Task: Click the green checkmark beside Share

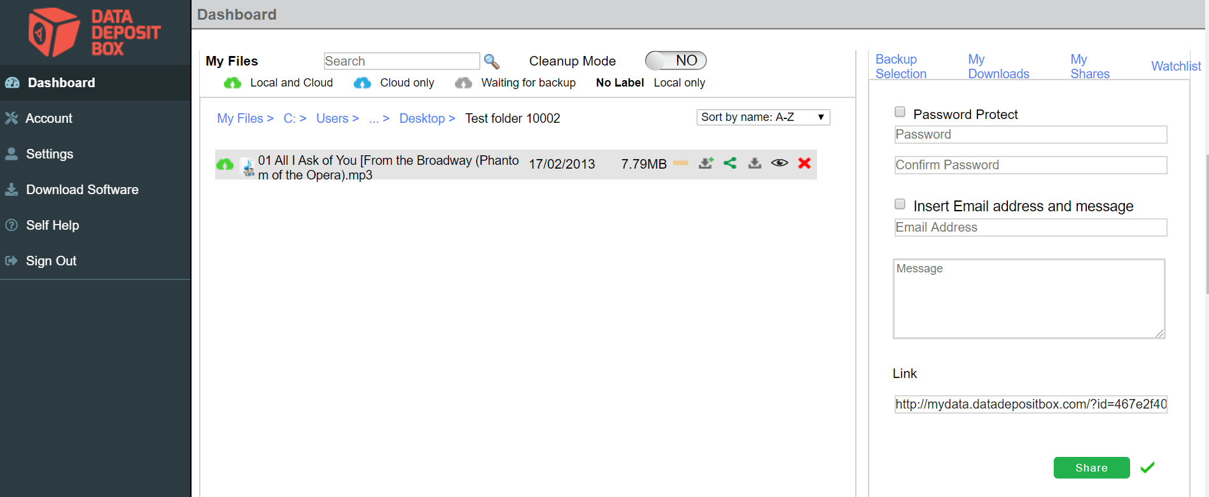Action: tap(1147, 468)
